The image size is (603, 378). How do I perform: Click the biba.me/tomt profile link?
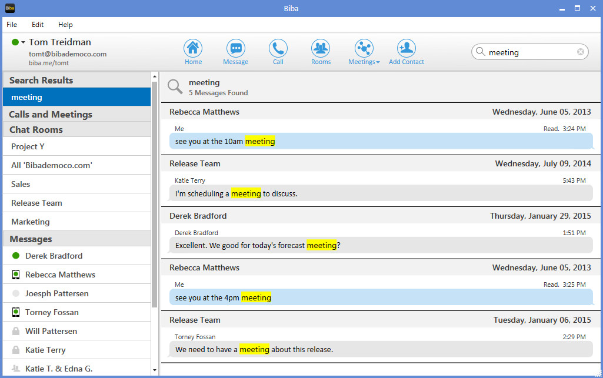coord(49,63)
